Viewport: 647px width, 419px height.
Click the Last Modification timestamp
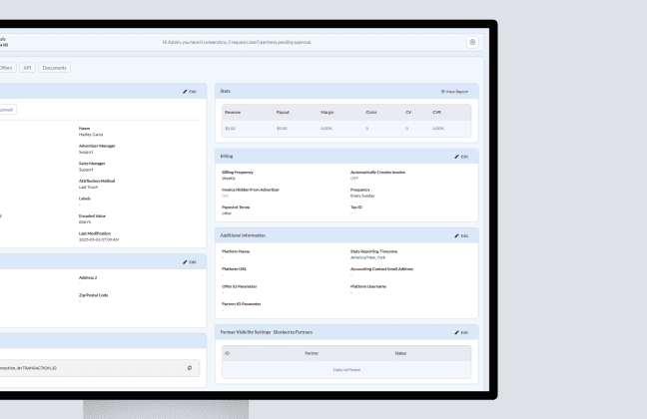(x=99, y=239)
